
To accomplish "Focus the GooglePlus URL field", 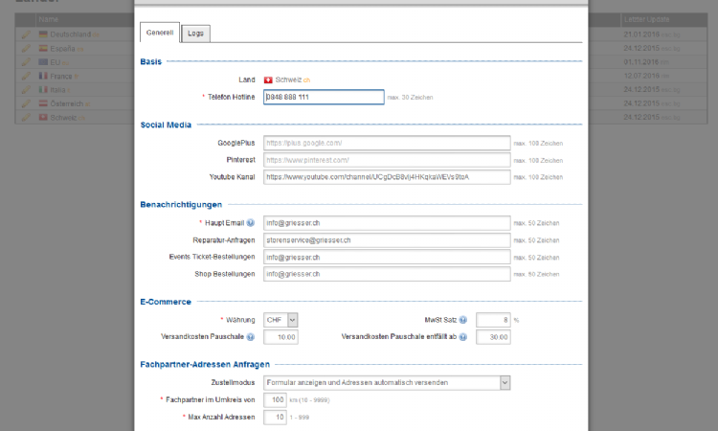I will 386,143.
